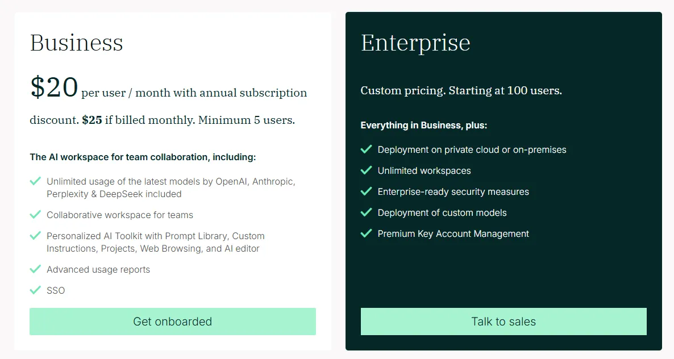674x359 pixels.
Task: Click the bold $25 monthly price
Action: coord(92,120)
